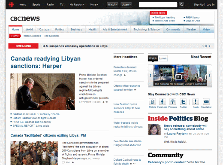Open the Politics tab
Viewport: 223px width, 165px height.
point(60,29)
